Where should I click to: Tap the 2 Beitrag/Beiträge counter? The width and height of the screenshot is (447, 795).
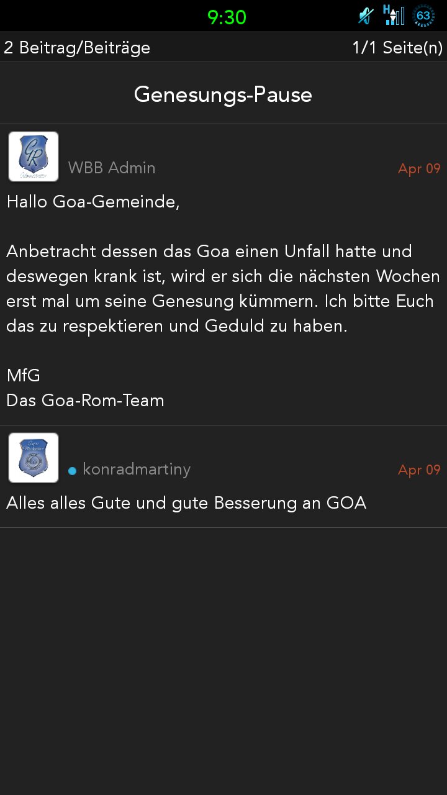pos(77,47)
